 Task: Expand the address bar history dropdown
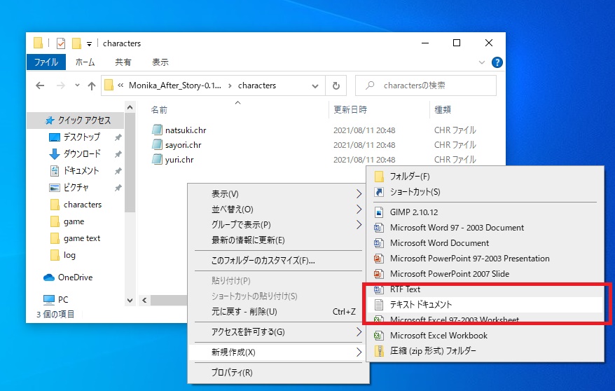pyautogui.click(x=315, y=86)
